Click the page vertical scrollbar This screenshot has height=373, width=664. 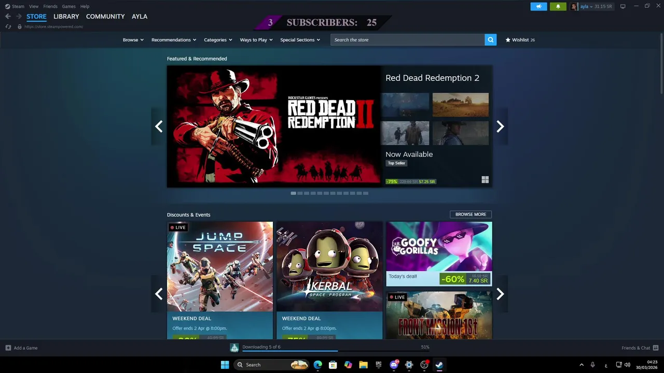pyautogui.click(x=661, y=64)
